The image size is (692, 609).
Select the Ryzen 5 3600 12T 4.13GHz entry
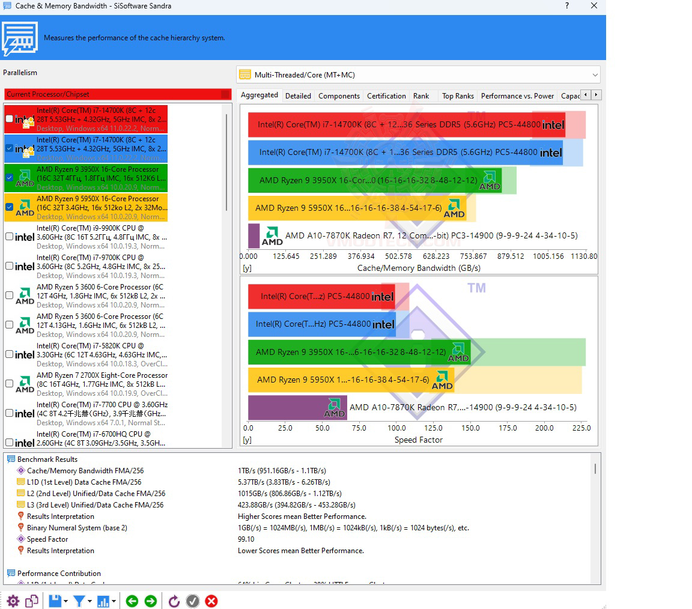(x=86, y=326)
